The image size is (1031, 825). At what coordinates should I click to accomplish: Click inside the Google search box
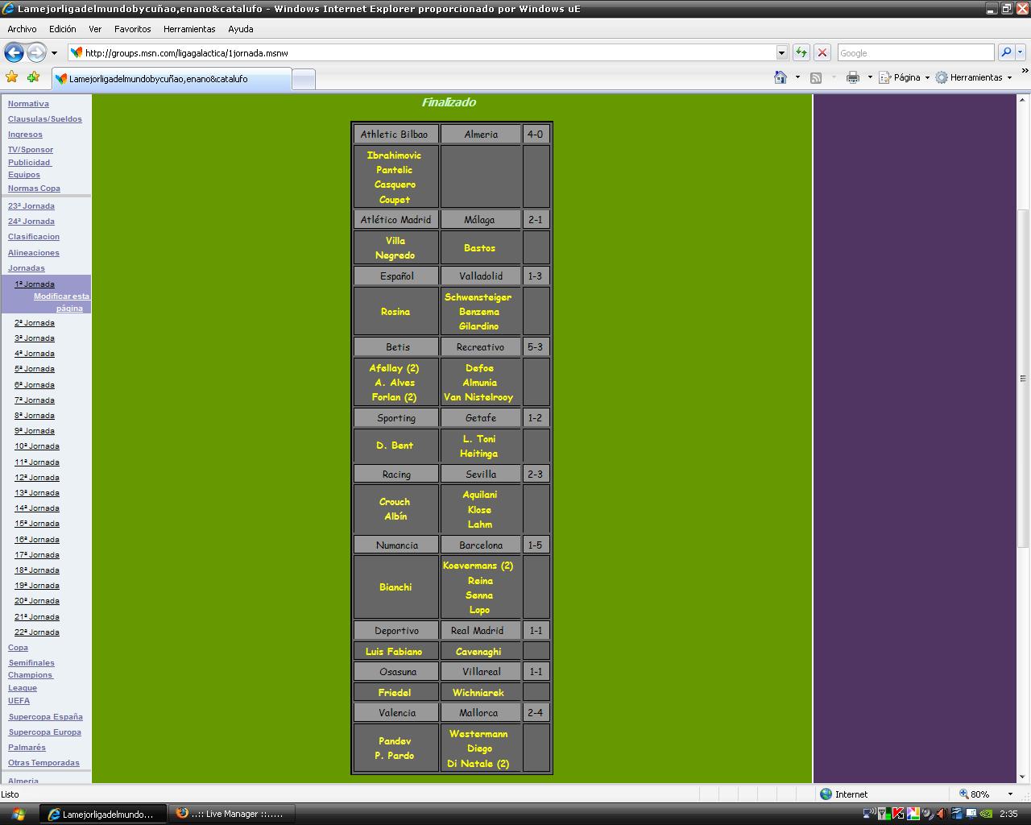(x=916, y=52)
